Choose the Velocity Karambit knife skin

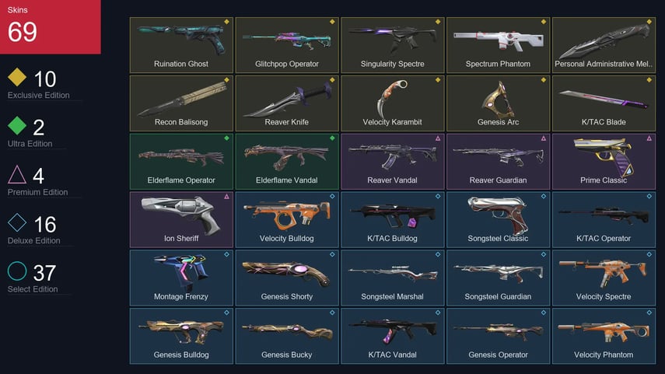pos(393,103)
